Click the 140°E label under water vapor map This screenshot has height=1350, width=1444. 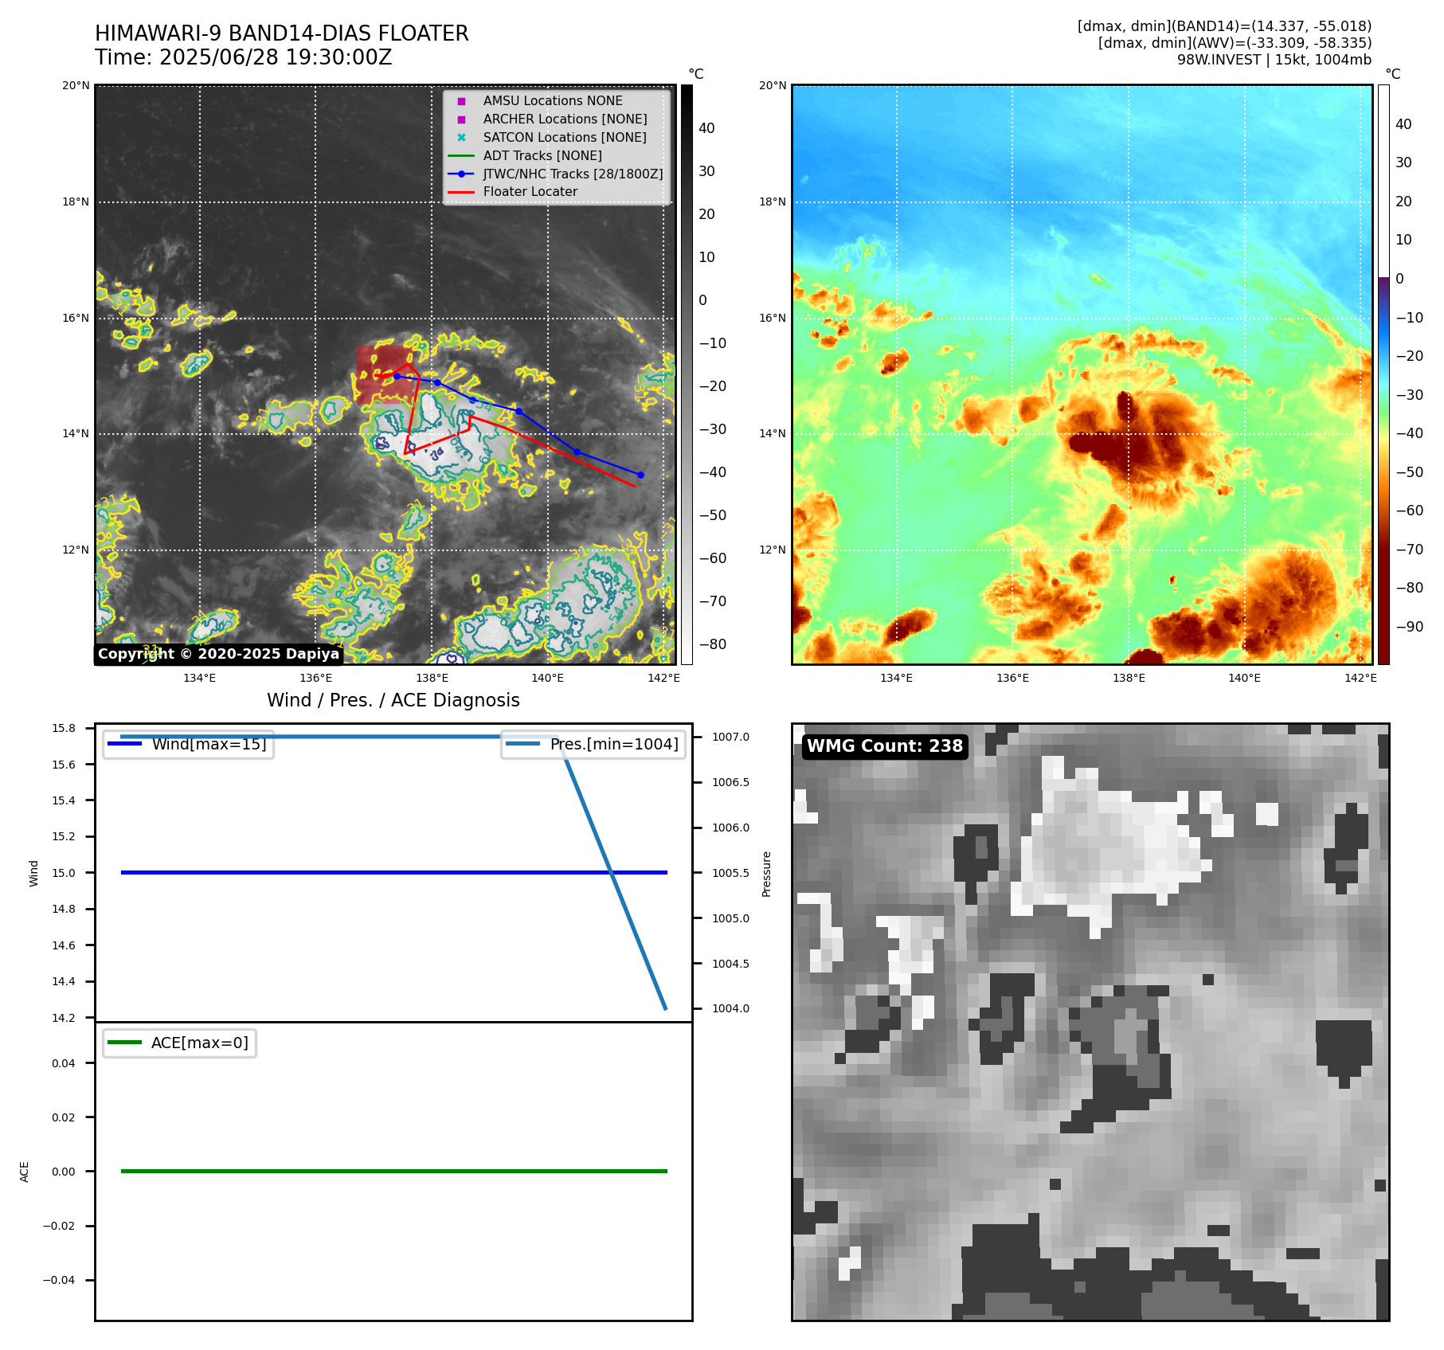pyautogui.click(x=1245, y=678)
